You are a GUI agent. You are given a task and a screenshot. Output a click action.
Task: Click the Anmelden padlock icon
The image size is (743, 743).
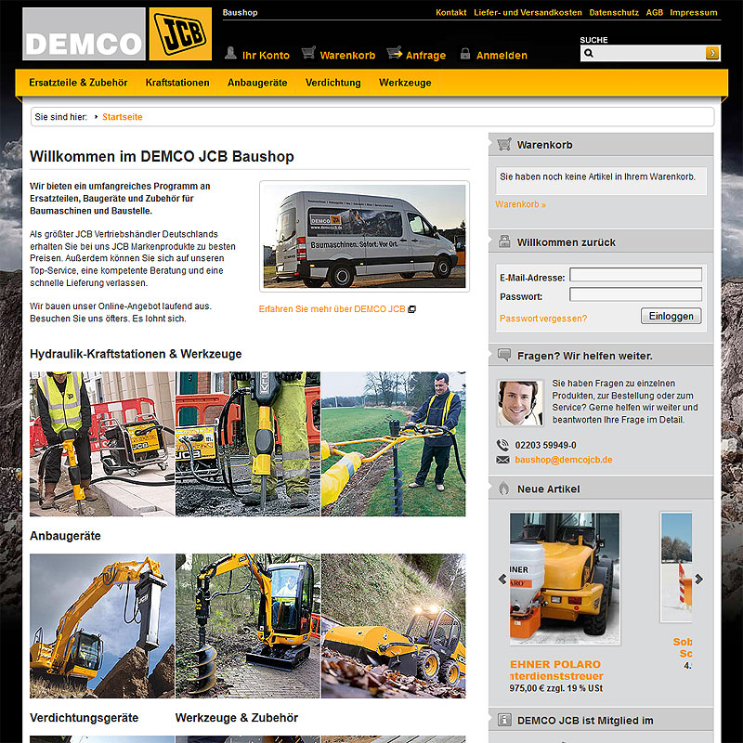[465, 53]
